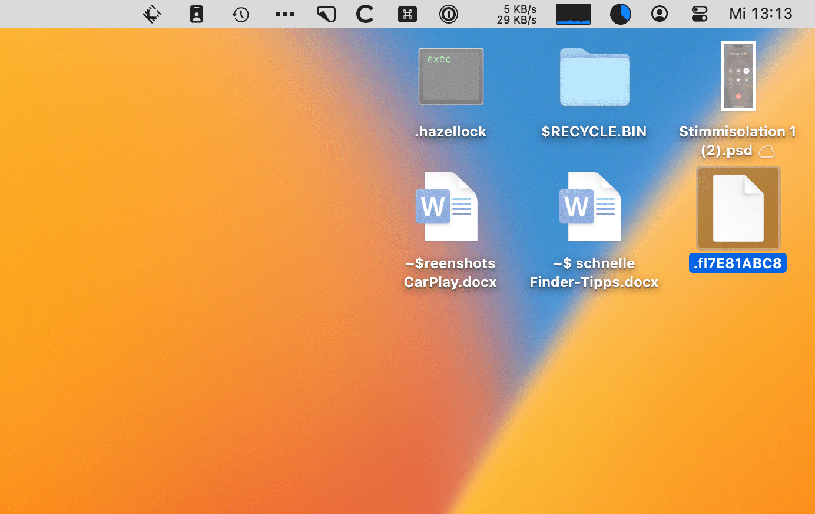Open the user account menu bar icon
Image resolution: width=815 pixels, height=514 pixels.
[660, 14]
